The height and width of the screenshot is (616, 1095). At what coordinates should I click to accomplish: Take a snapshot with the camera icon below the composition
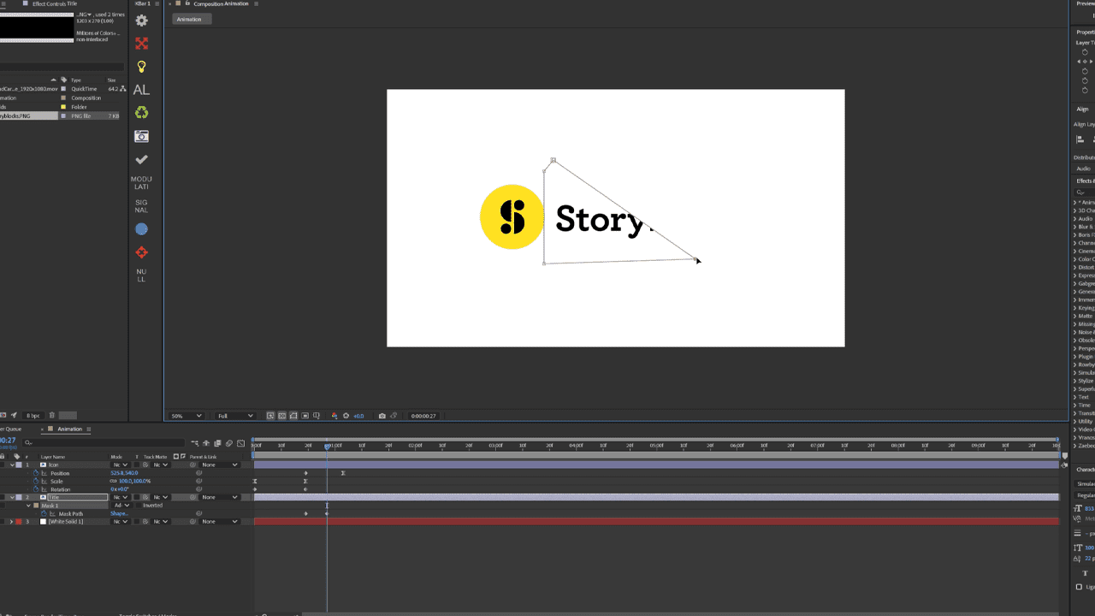tap(382, 415)
